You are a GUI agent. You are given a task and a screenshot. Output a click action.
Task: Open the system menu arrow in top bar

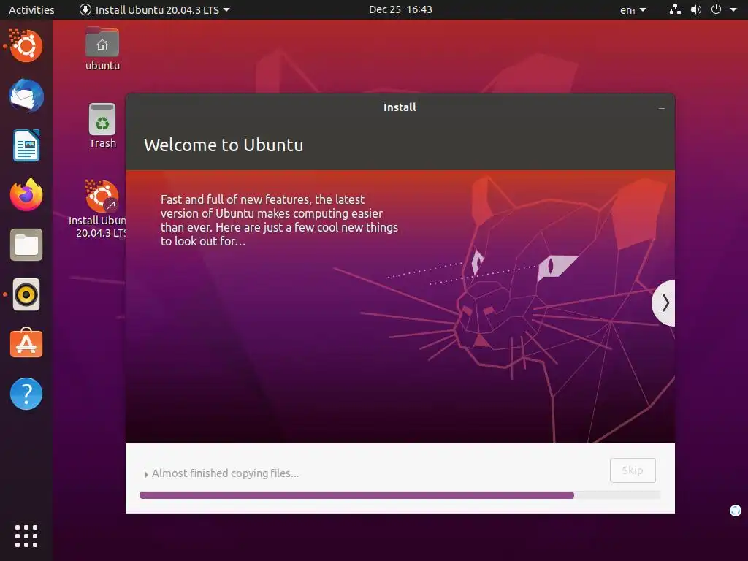coord(733,9)
